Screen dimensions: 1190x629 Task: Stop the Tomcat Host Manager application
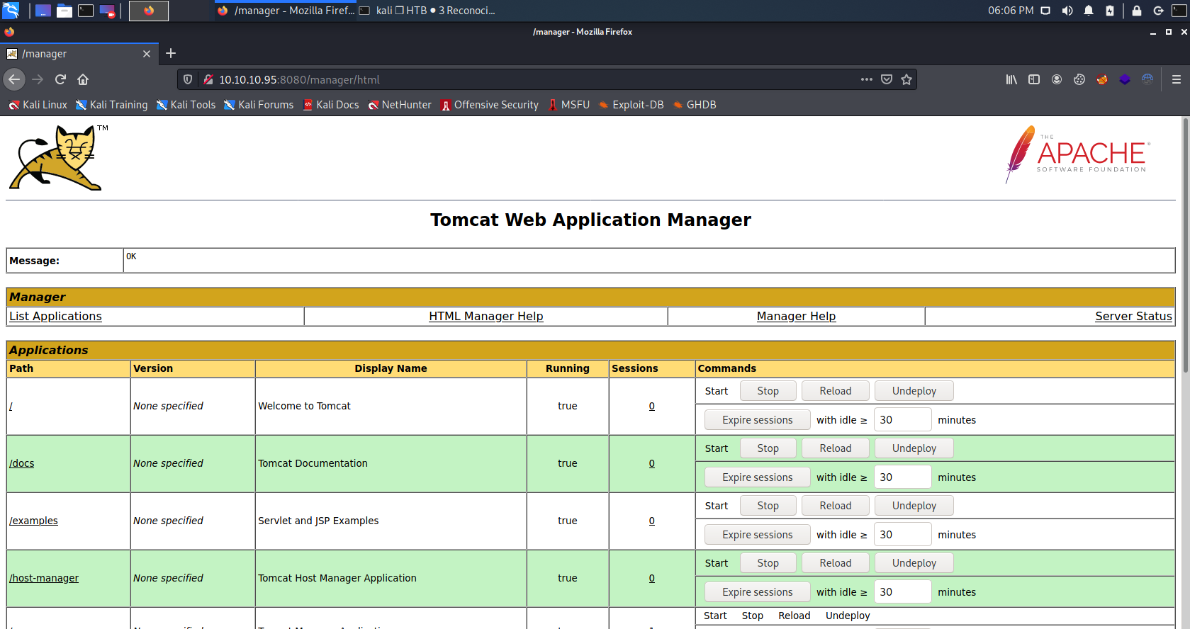(768, 563)
